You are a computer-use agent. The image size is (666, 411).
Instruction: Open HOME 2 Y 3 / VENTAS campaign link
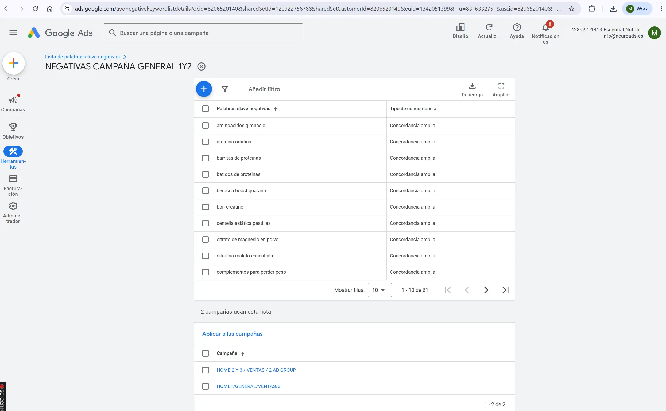click(x=256, y=370)
